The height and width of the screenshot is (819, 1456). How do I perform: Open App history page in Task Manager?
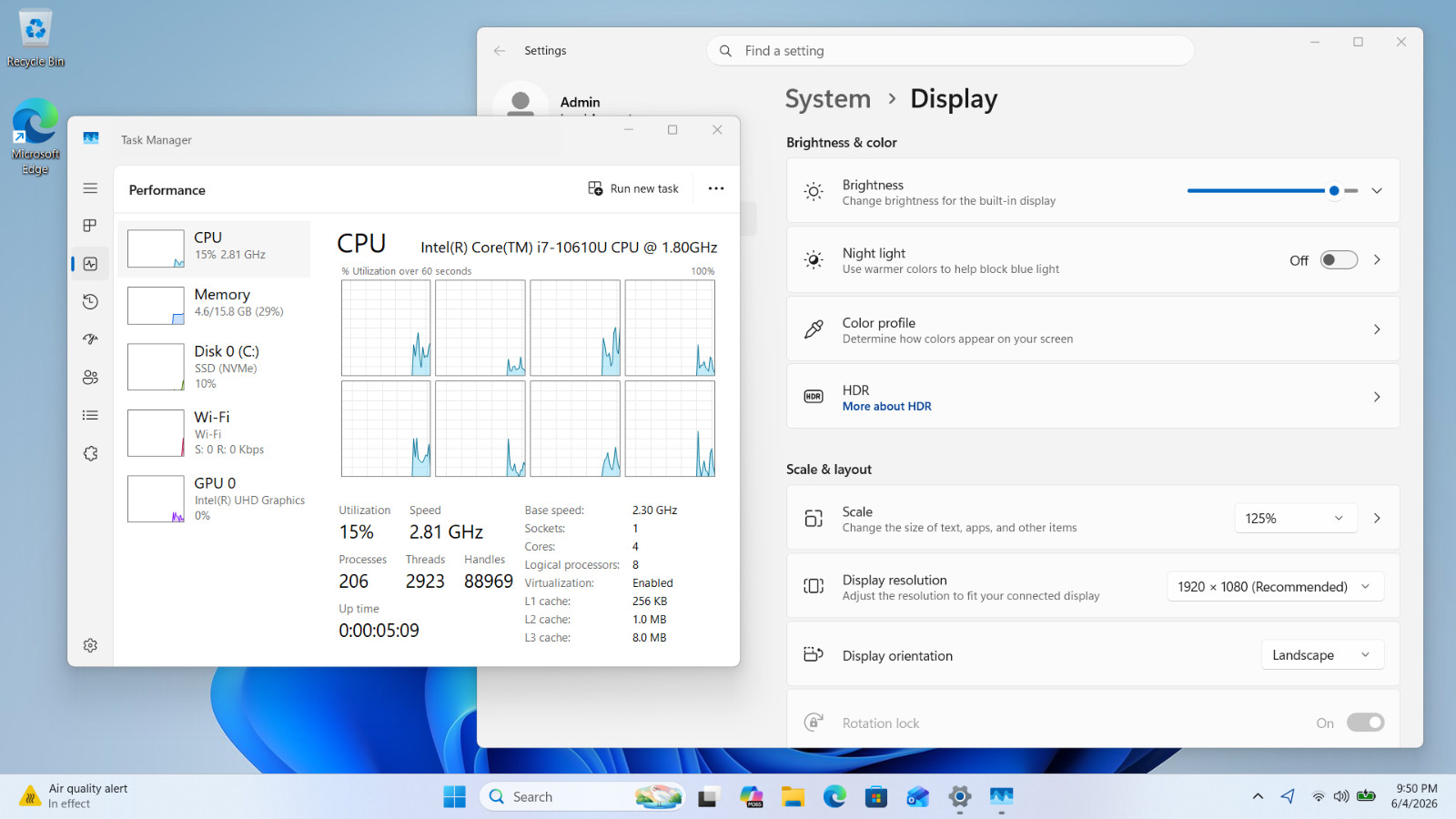tap(90, 301)
